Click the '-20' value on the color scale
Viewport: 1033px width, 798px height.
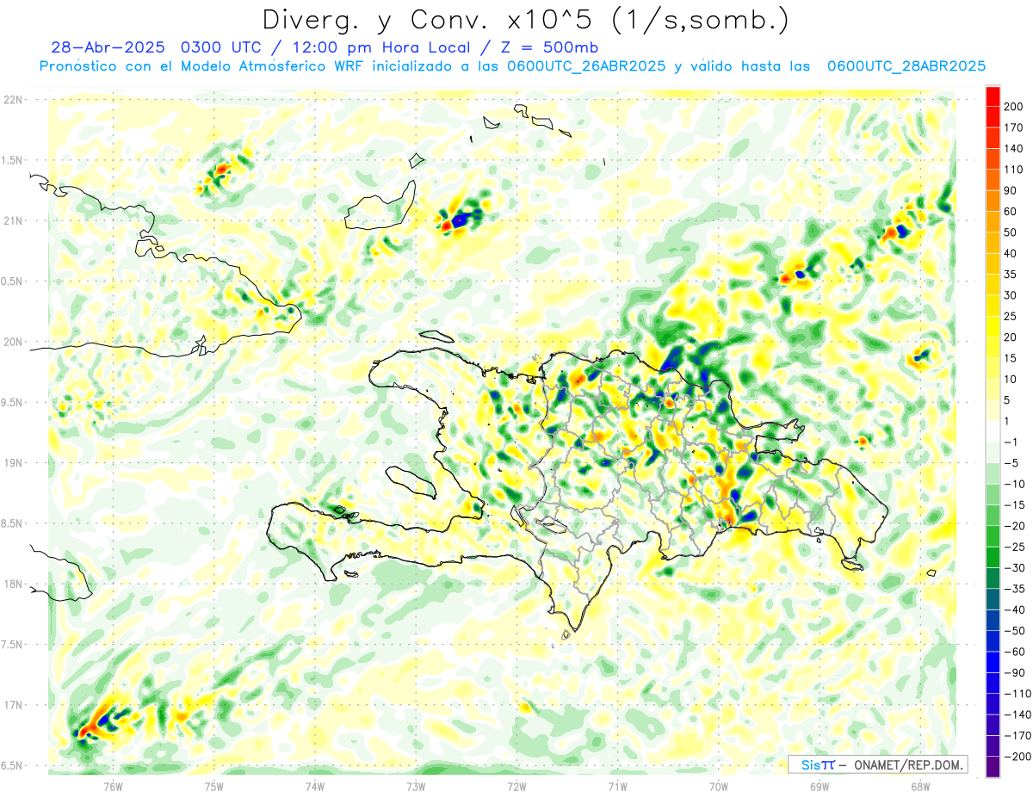pos(1013,526)
